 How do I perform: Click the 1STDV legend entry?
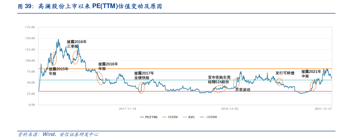tap(170, 117)
